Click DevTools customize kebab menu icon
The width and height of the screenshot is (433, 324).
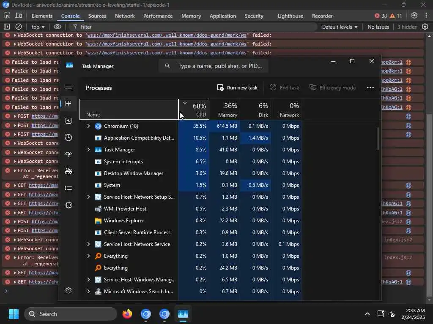(426, 16)
